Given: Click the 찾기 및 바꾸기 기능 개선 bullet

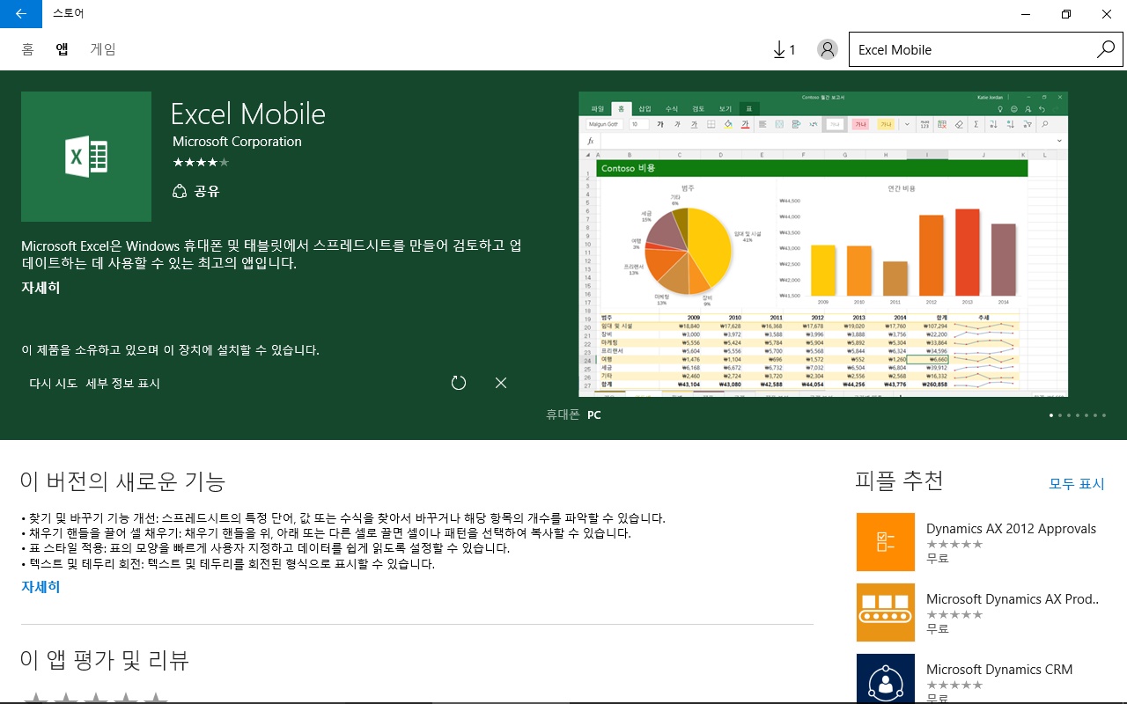Looking at the screenshot, I should tap(343, 518).
